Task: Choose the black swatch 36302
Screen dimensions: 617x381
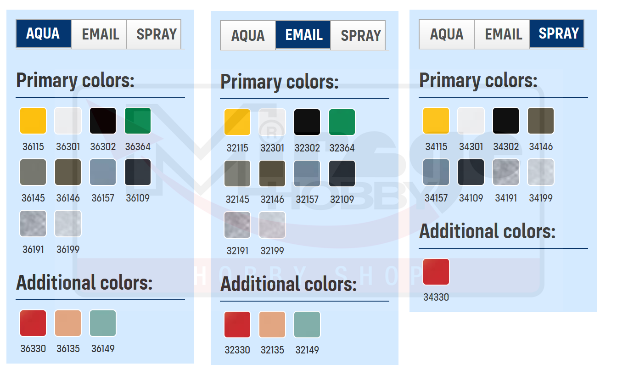Action: pos(103,121)
